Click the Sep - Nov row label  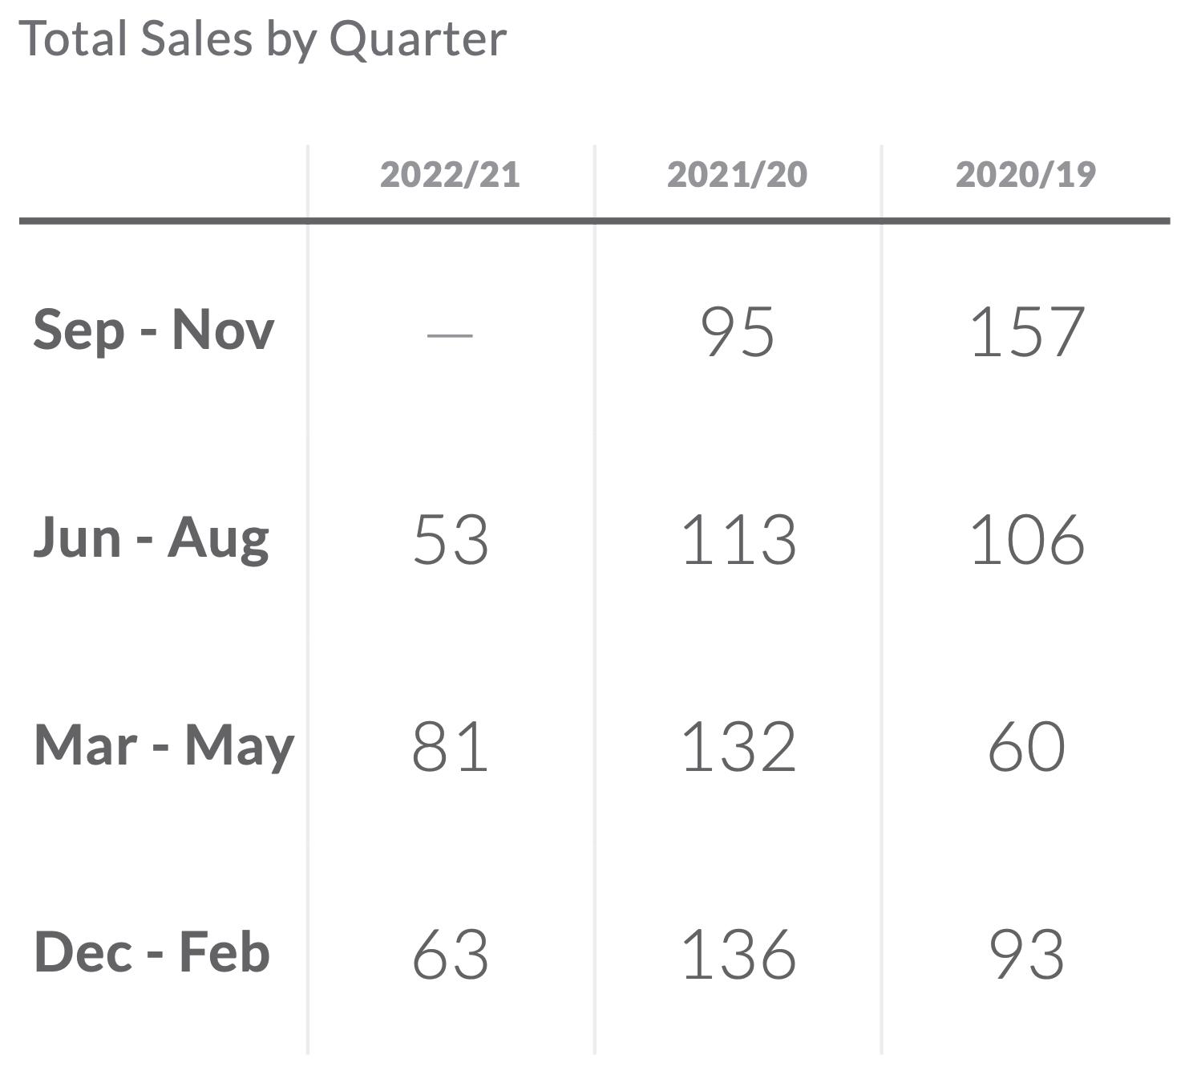[x=153, y=330]
